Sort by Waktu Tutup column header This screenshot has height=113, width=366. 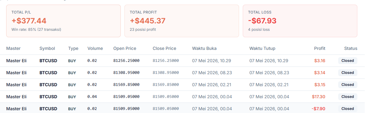(x=262, y=48)
